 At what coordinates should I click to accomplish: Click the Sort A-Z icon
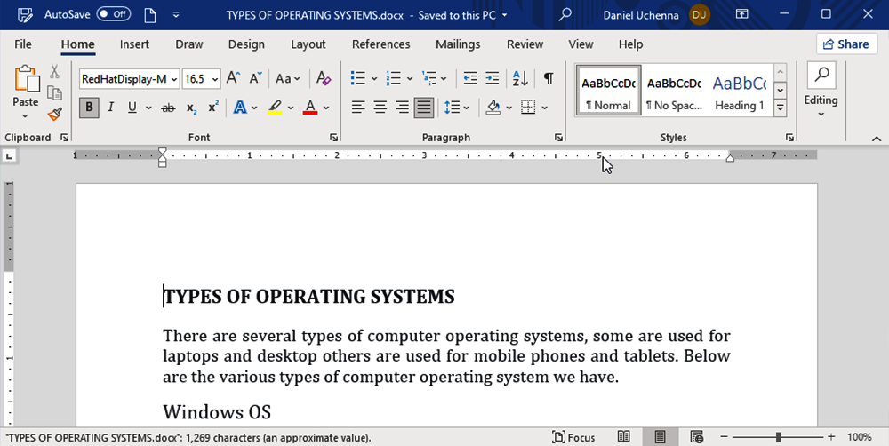(x=520, y=78)
